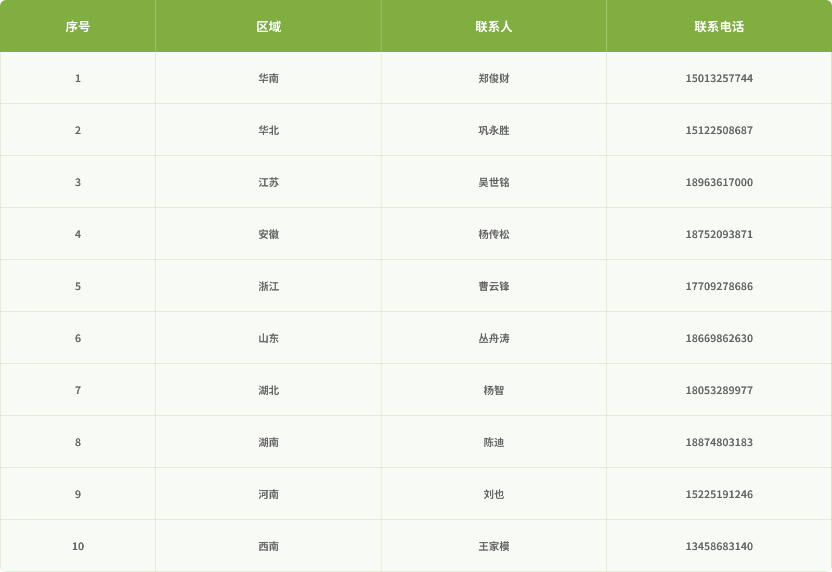
Task: Click contact name 刘也
Action: pos(493,495)
